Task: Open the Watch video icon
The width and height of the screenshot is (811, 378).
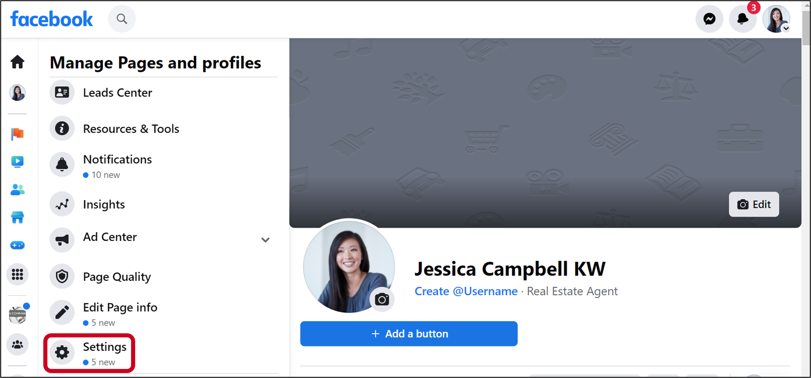Action: pos(17,162)
